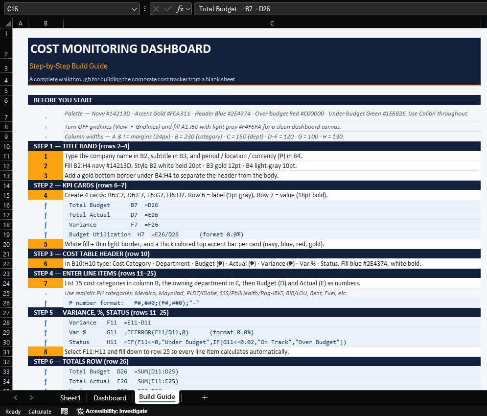Click orange step number 8 cell
487x416 pixels.
pos(46,352)
